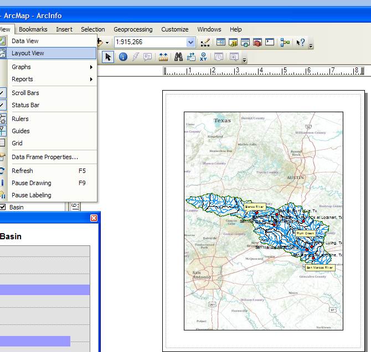Choose Layout View from the menu
The image size is (371, 352).
[28, 53]
